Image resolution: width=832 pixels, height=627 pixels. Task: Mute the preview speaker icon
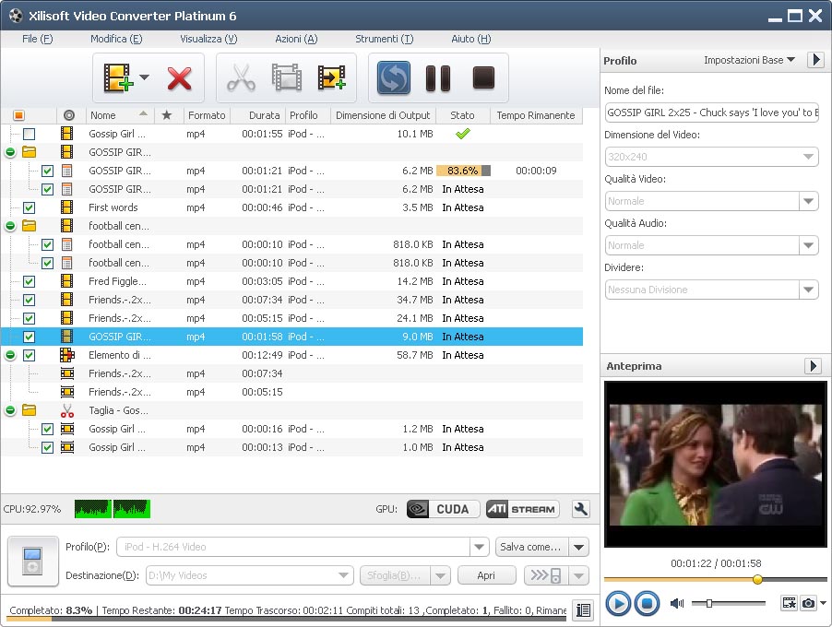[x=677, y=603]
